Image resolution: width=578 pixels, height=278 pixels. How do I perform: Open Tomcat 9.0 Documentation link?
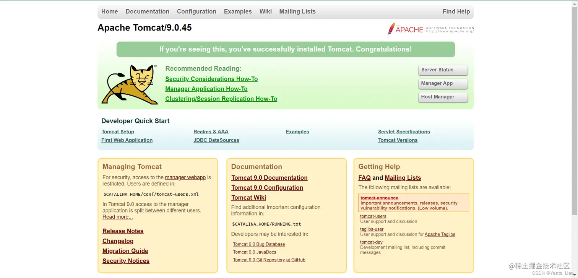click(x=270, y=178)
